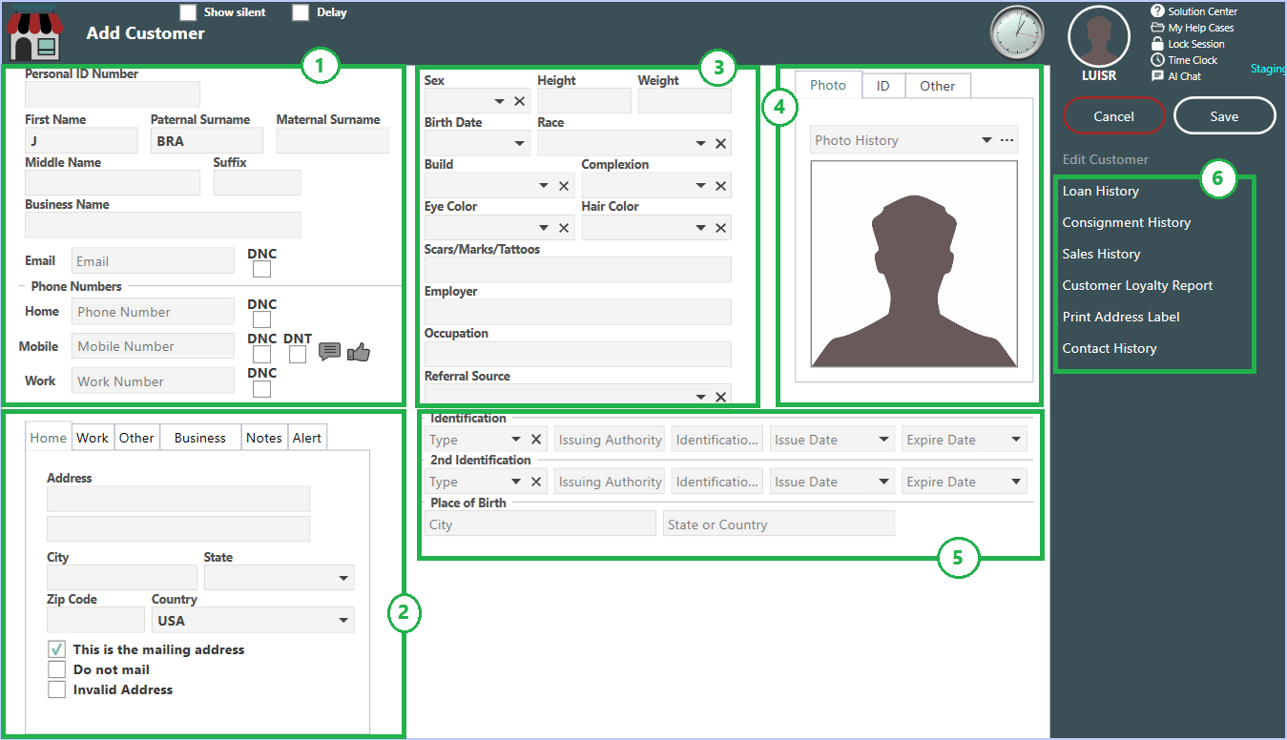Expand the Country dropdown showing USA

coord(343,621)
